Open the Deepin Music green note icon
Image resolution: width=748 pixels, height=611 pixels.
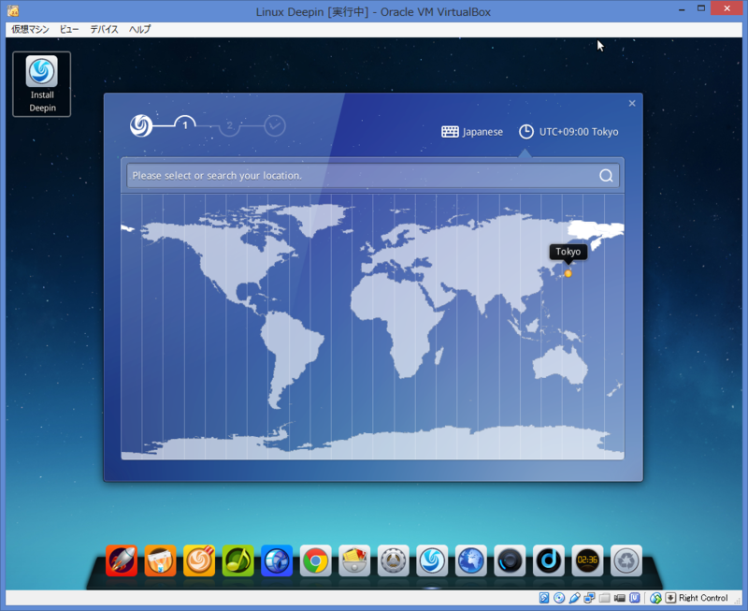[x=237, y=560]
